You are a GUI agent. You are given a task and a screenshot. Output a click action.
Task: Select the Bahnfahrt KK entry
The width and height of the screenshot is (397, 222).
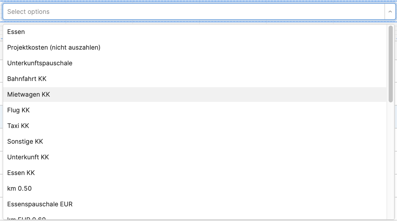(x=195, y=79)
